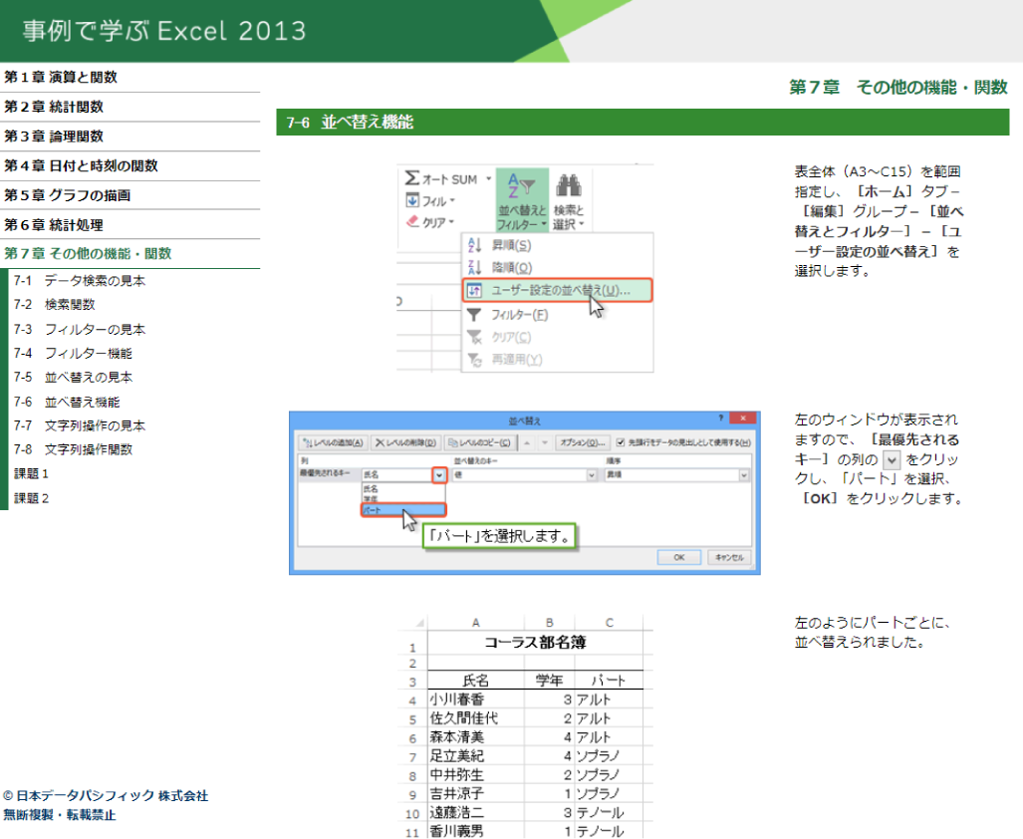The image size is (1023, 839).
Task: Pick パート in the open column dropdown list
Action: point(403,510)
